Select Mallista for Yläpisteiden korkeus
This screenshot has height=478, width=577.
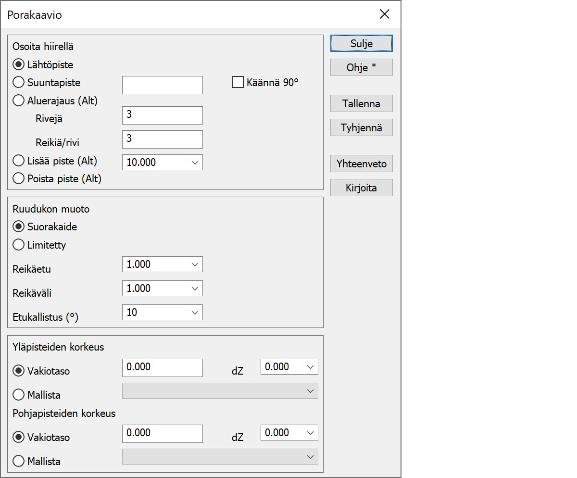click(x=19, y=395)
